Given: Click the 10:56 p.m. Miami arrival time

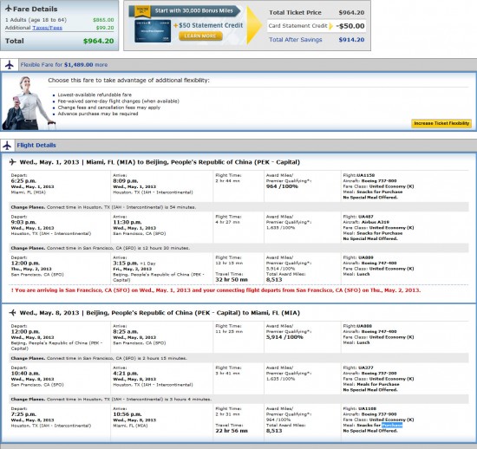Looking at the screenshot, I should (127, 414).
